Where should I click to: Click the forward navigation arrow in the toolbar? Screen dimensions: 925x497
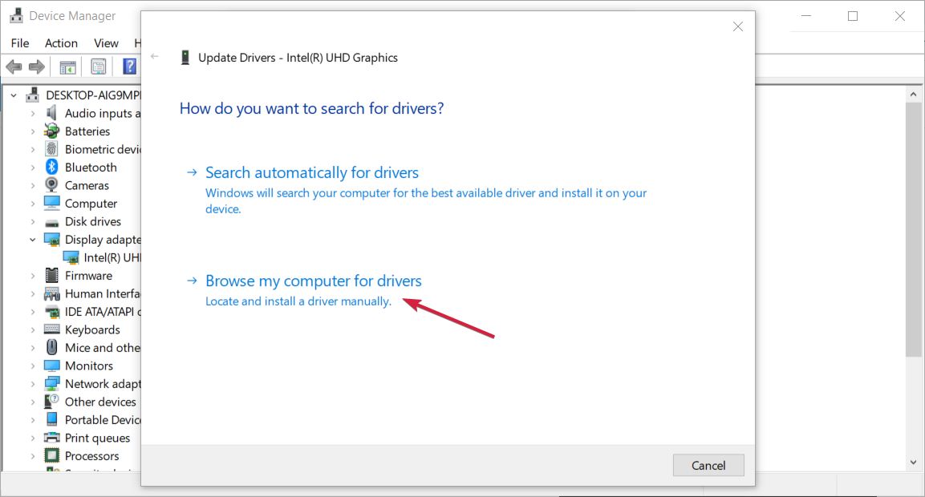[36, 67]
